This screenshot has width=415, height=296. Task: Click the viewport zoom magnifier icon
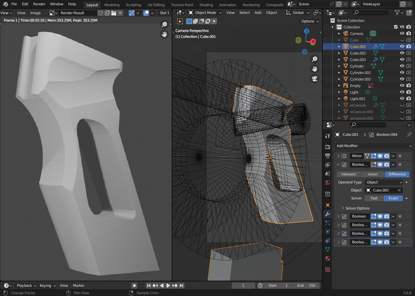point(315,59)
